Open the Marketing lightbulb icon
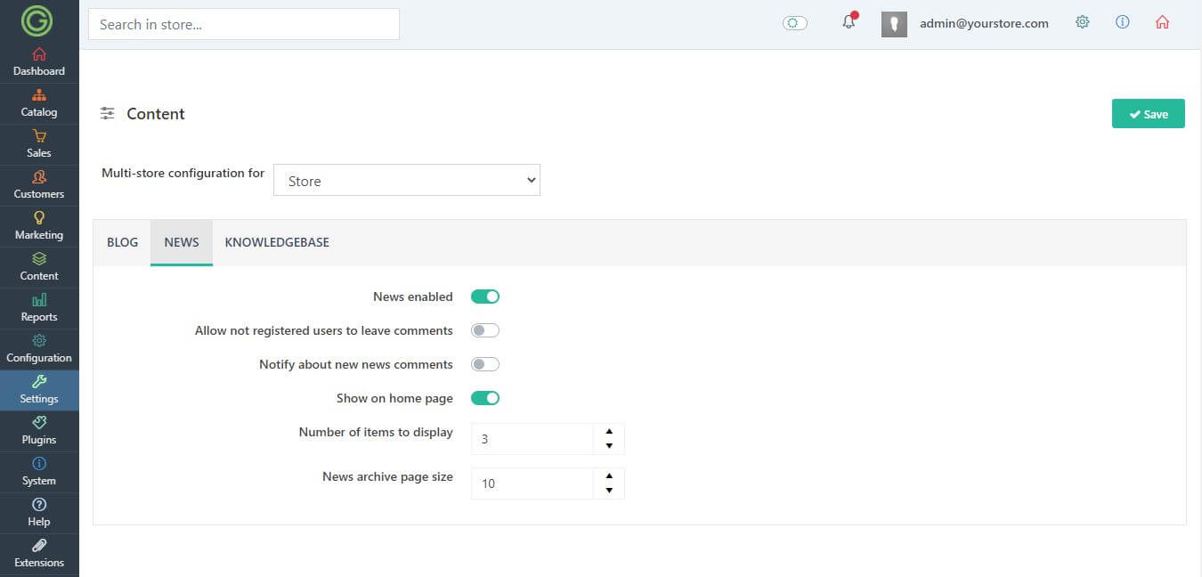Image resolution: width=1202 pixels, height=577 pixels. (39, 218)
